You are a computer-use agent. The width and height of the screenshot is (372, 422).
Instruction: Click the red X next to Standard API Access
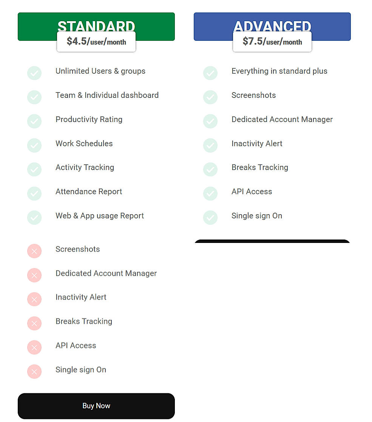point(34,348)
